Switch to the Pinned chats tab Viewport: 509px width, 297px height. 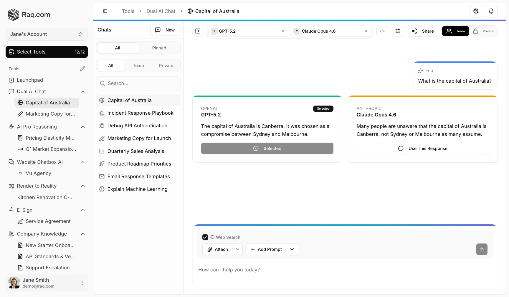(x=159, y=48)
